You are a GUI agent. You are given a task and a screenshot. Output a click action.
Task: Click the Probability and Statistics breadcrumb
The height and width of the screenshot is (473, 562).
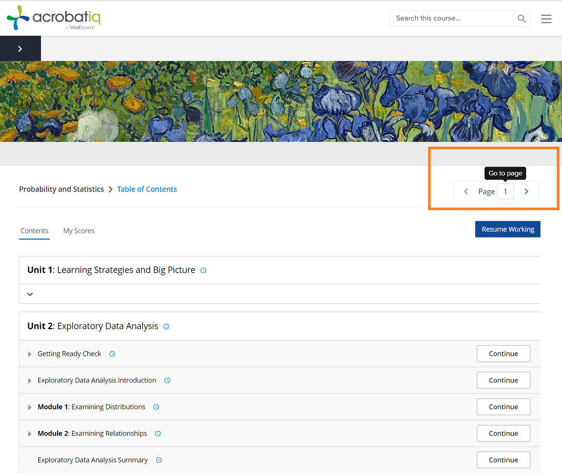(x=61, y=189)
